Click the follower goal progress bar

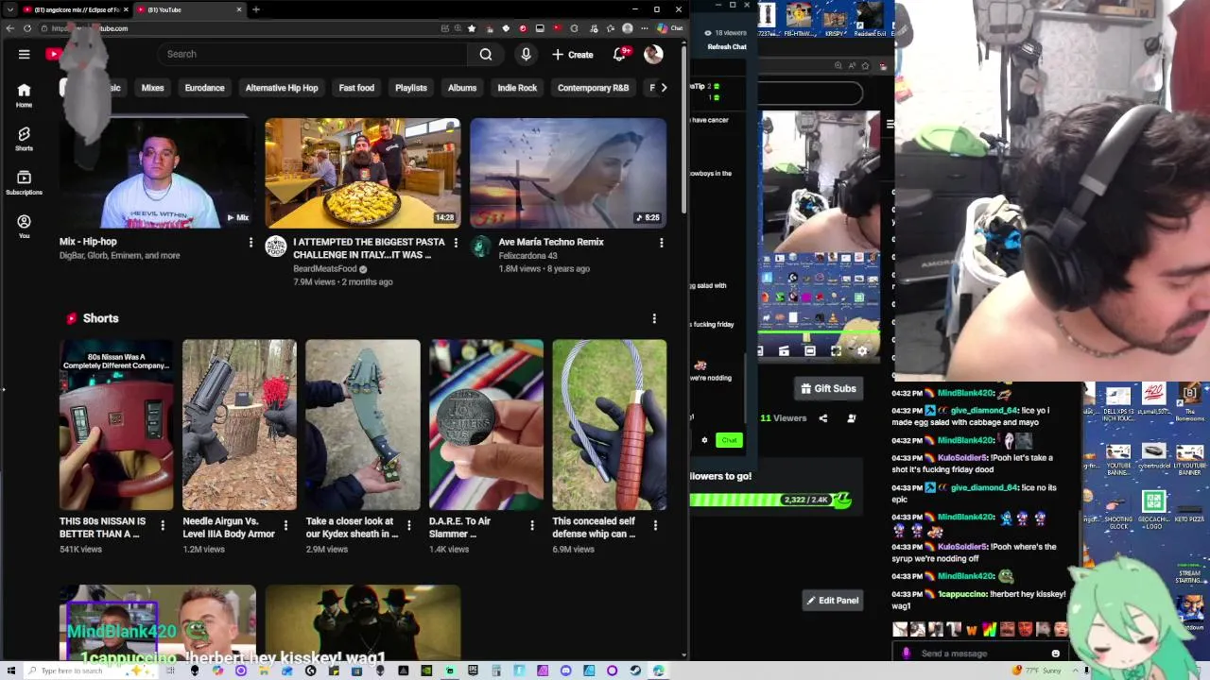(x=771, y=500)
